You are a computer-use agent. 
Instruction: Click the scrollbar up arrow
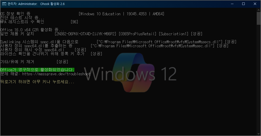point(259,10)
